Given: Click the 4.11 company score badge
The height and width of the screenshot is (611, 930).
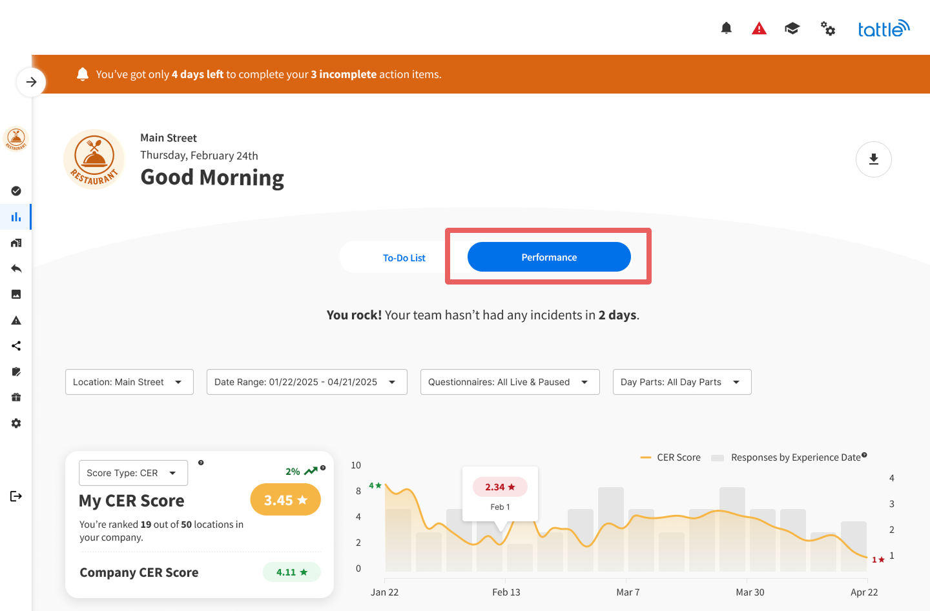Looking at the screenshot, I should pos(292,572).
